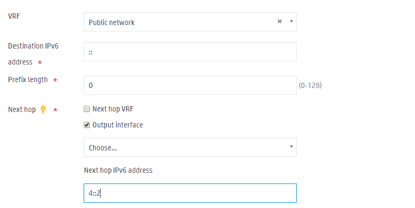Select the Public network text in VRF box
Viewport: 415px width, 208px height.
click(x=111, y=22)
